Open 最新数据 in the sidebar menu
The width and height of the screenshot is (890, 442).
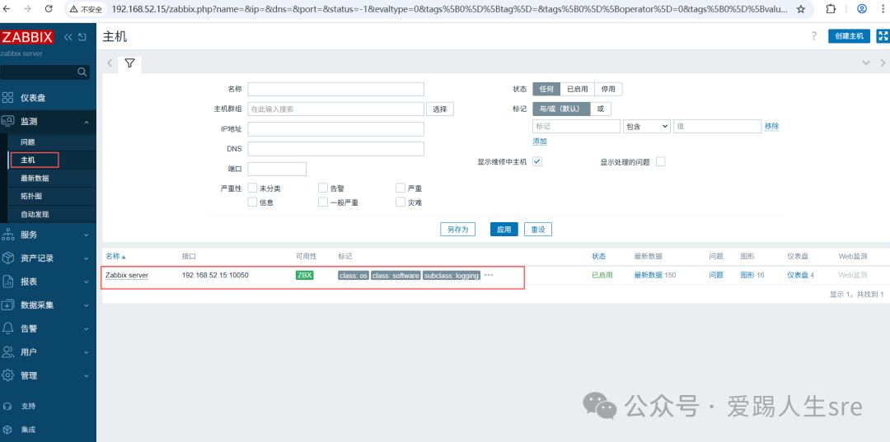click(35, 178)
